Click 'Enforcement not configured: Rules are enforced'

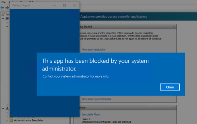(106, 122)
